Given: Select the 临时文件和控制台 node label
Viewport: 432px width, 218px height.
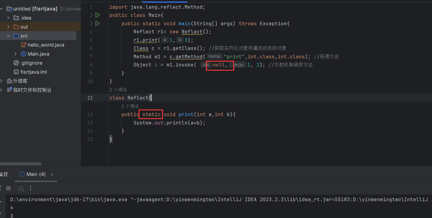Looking at the screenshot, I should coord(32,90).
